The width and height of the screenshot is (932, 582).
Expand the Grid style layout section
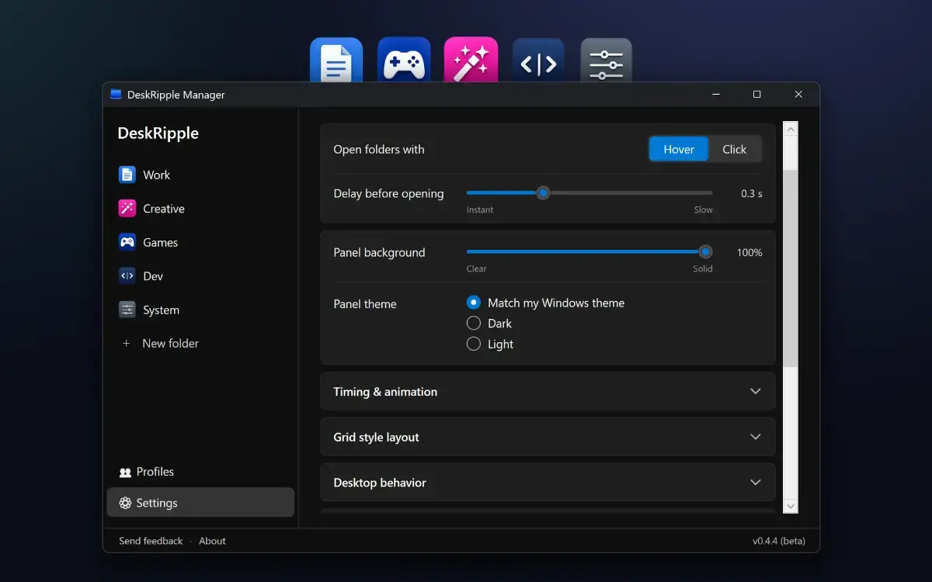pyautogui.click(x=548, y=437)
